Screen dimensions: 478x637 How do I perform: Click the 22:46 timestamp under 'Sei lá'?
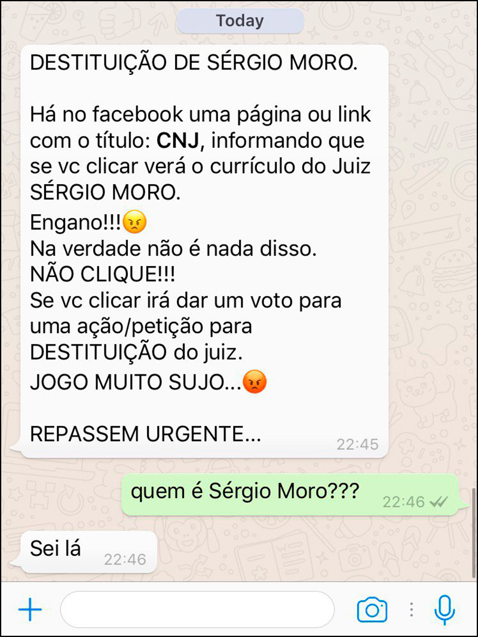tap(125, 560)
